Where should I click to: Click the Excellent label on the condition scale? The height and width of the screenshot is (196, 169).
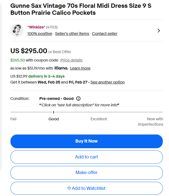coord(99,119)
